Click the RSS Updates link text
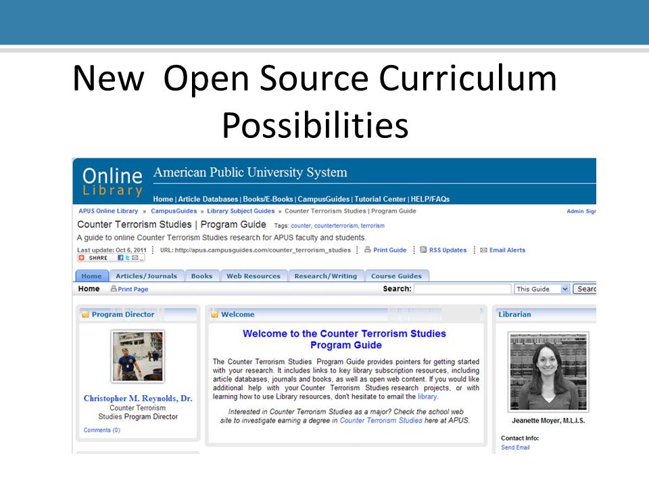 (448, 250)
